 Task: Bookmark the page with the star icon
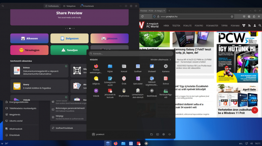tap(232, 16)
